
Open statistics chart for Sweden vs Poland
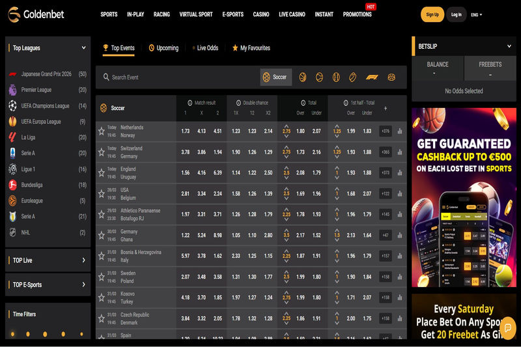coord(400,277)
